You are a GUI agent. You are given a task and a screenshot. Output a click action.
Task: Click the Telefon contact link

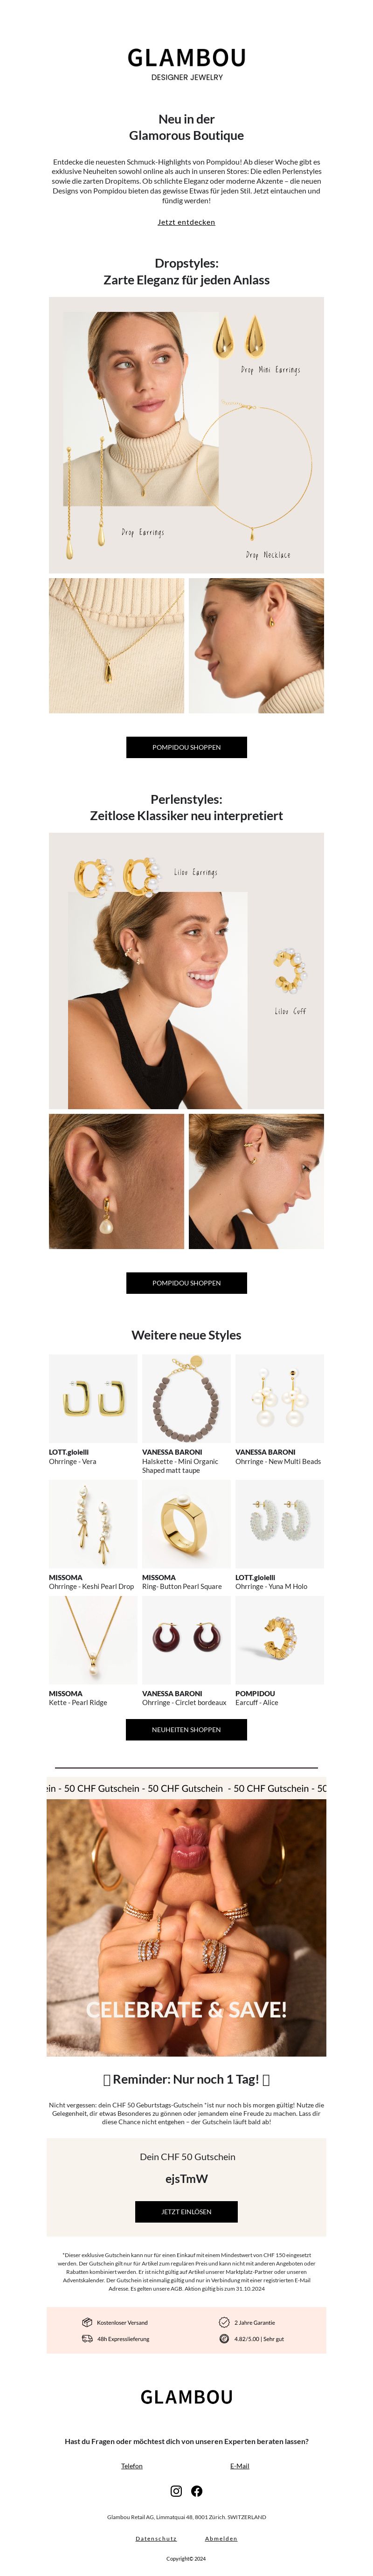tap(132, 2466)
